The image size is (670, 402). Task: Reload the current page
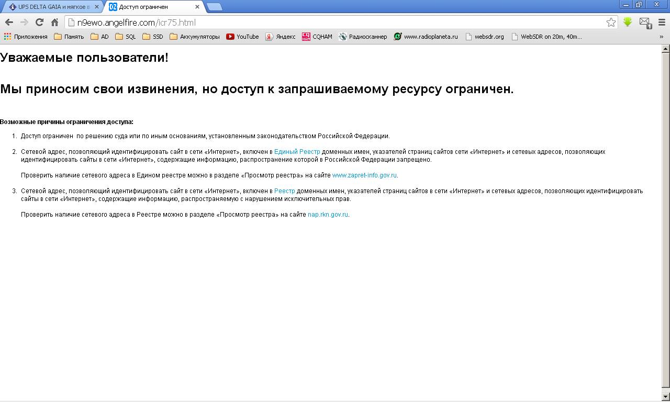[x=39, y=22]
